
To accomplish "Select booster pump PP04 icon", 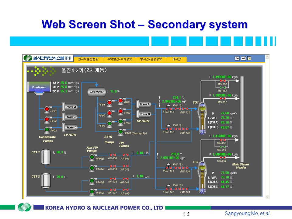I will coord(109,103).
